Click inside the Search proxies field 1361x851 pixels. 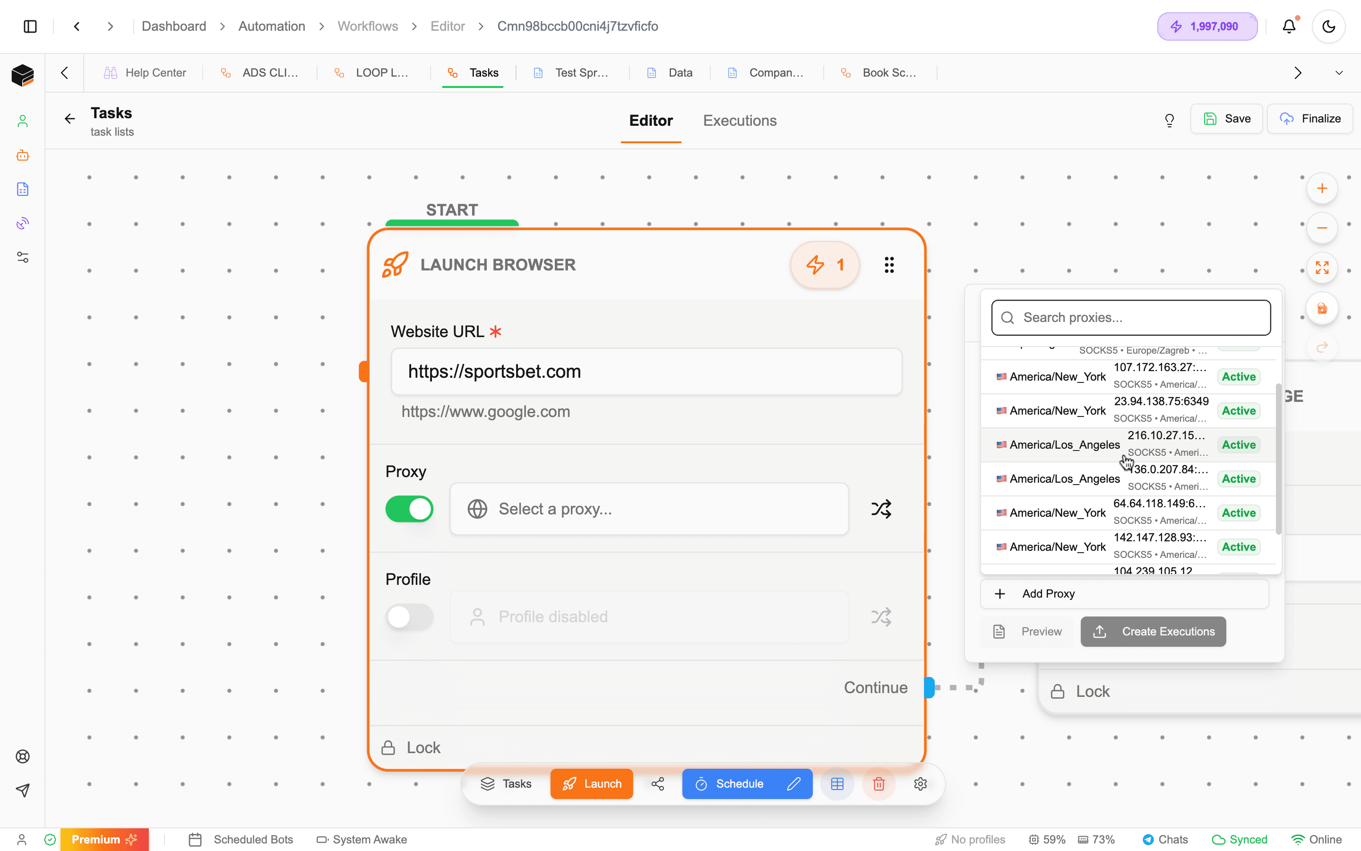(x=1131, y=317)
